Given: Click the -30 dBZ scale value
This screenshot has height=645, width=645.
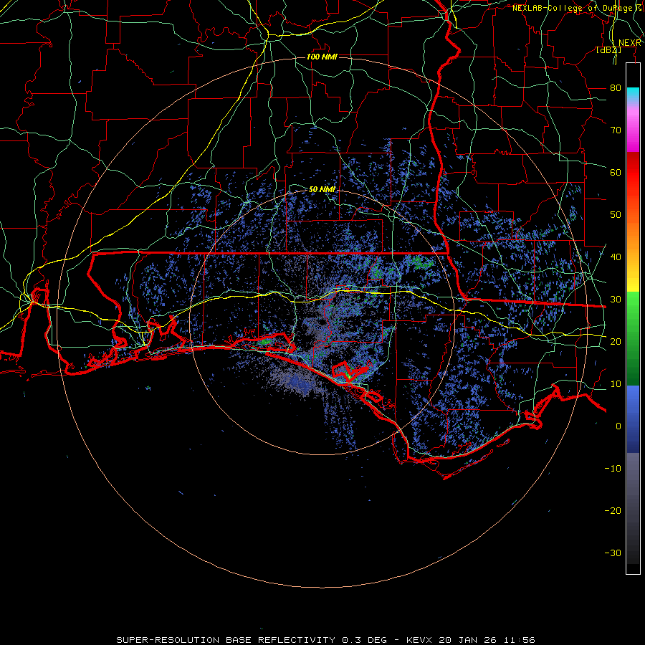Looking at the screenshot, I should click(613, 553).
